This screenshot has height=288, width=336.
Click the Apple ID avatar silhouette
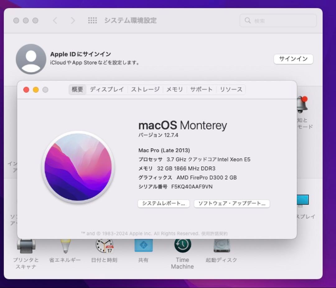(31, 59)
